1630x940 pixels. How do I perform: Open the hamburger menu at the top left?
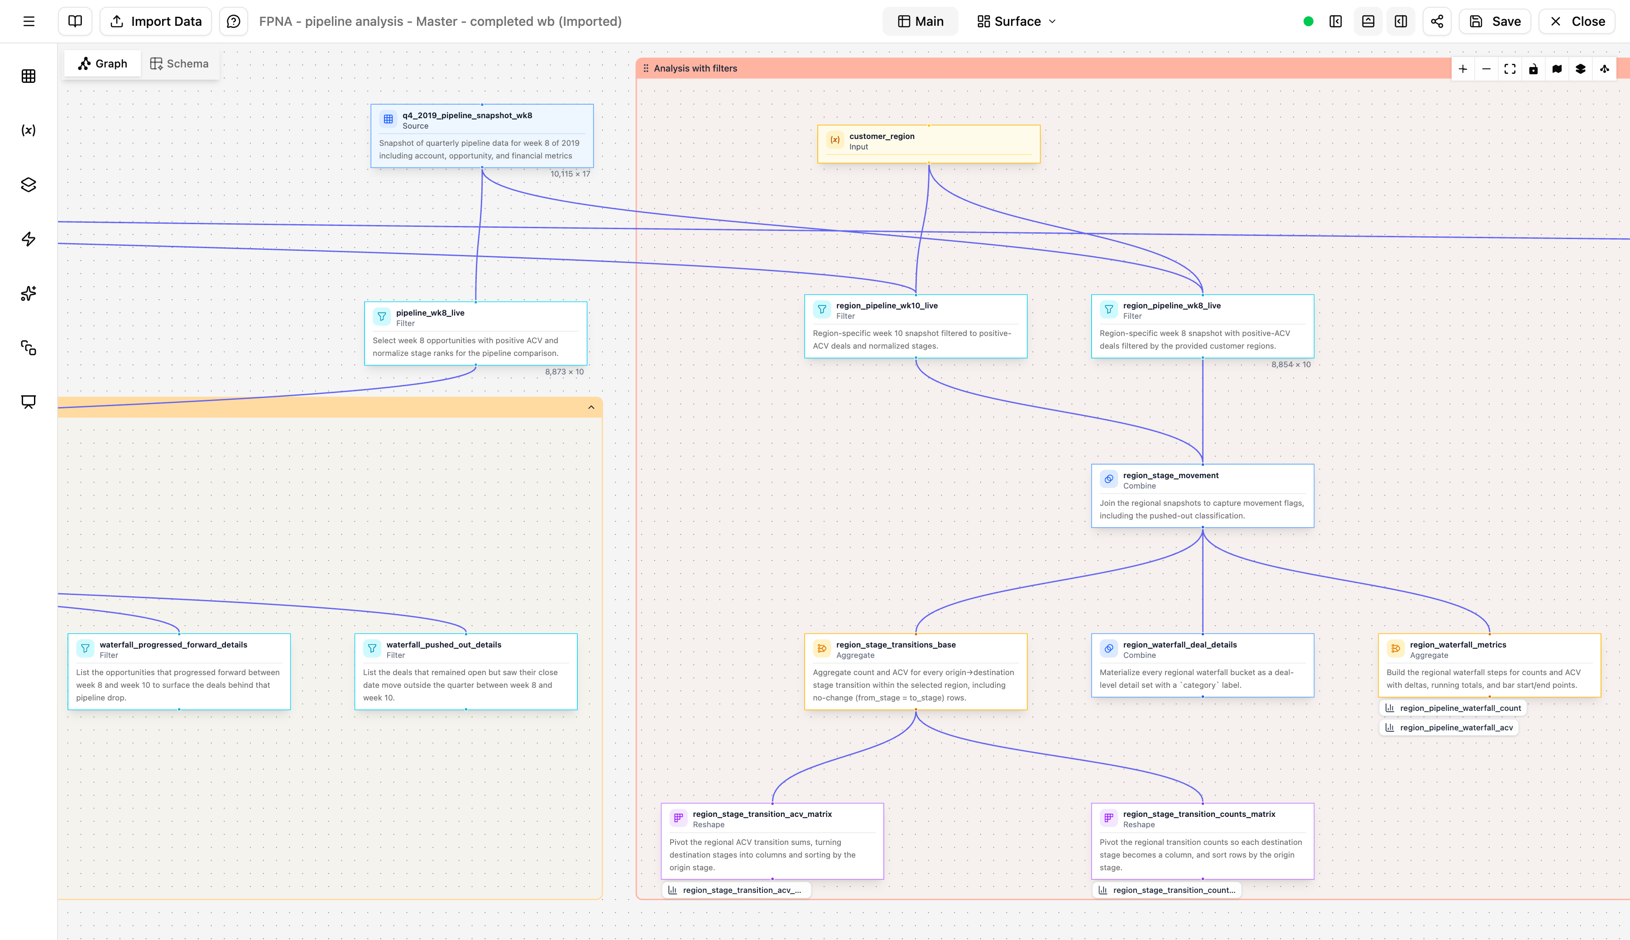(x=29, y=21)
